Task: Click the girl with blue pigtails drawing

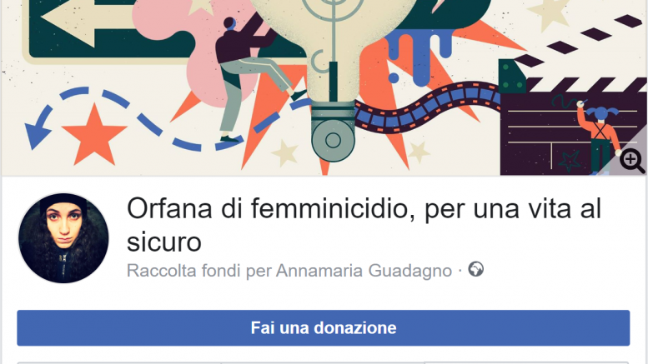Action: [600, 137]
